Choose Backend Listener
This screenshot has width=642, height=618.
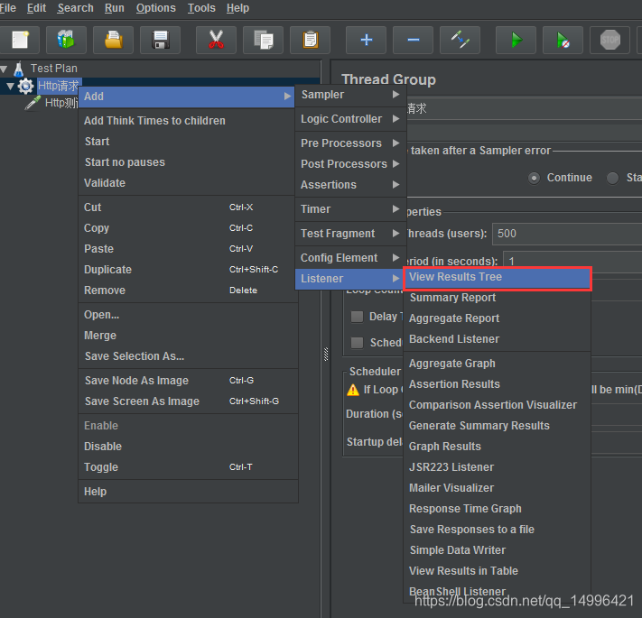tap(497, 339)
